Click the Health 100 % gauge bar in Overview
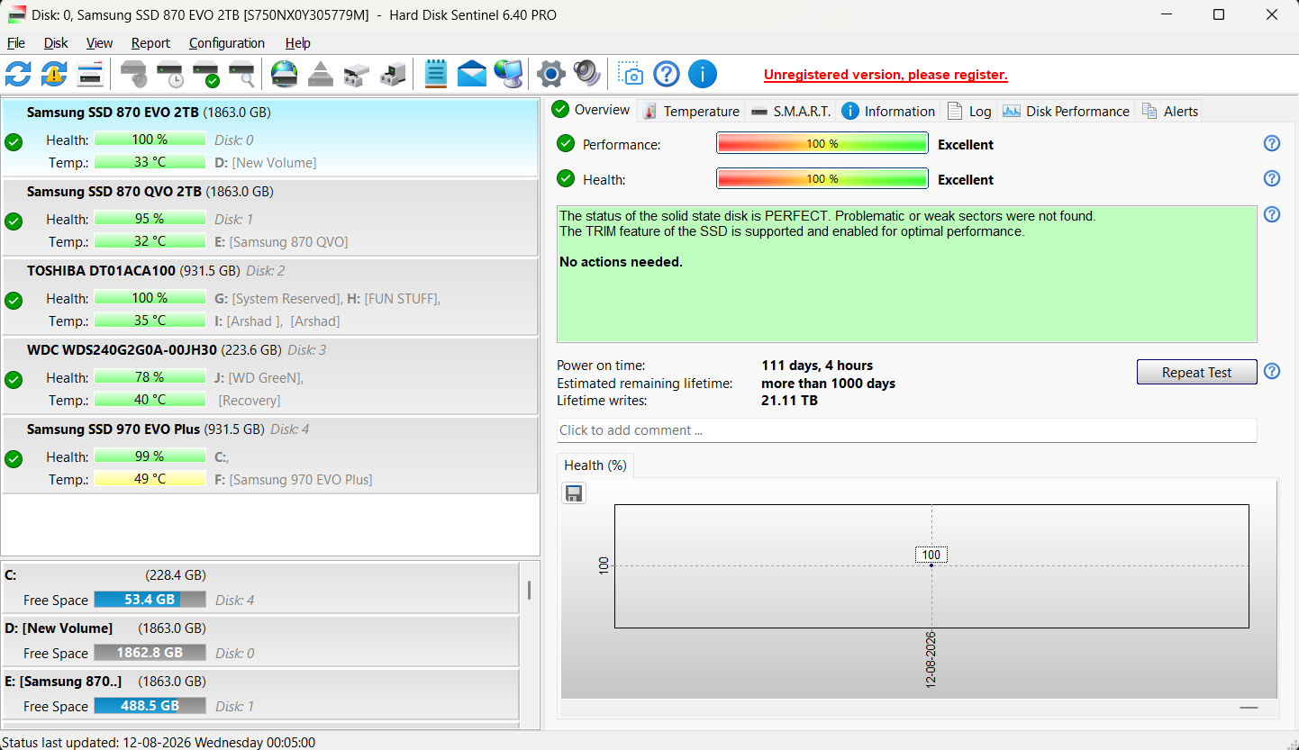 [x=822, y=178]
